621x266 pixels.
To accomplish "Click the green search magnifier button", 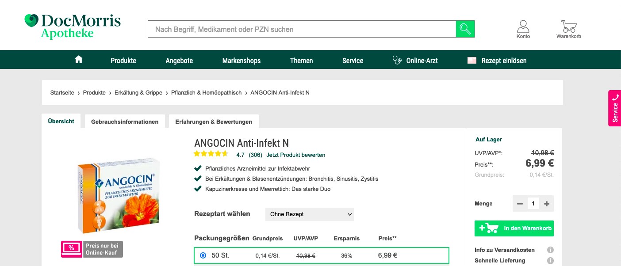I will [465, 29].
